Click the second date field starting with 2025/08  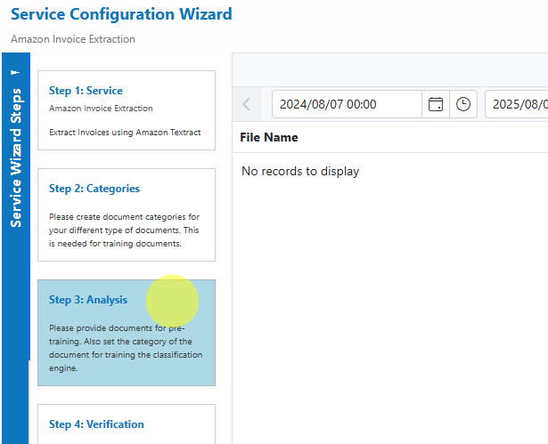(517, 104)
